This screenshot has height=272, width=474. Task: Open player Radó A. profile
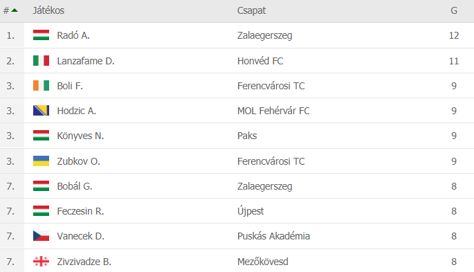coord(73,35)
